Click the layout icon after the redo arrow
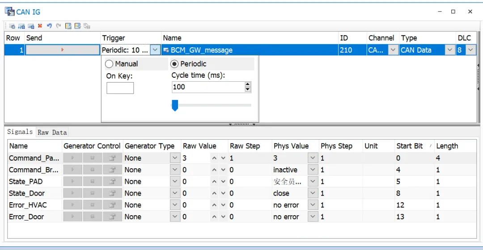 [68, 26]
